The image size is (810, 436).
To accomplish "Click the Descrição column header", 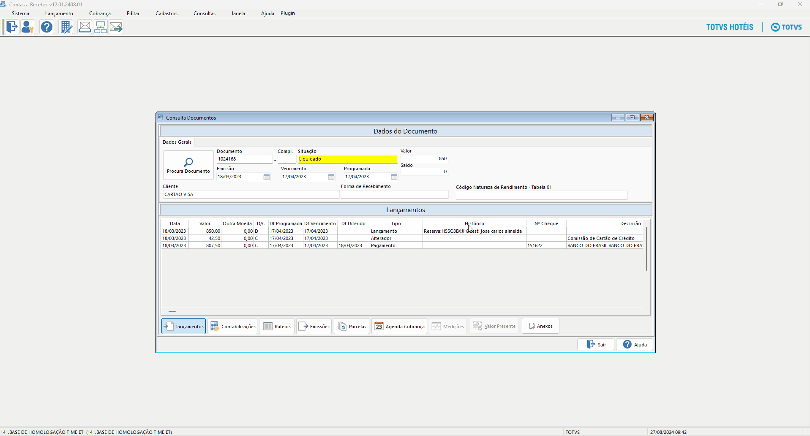I will click(605, 223).
